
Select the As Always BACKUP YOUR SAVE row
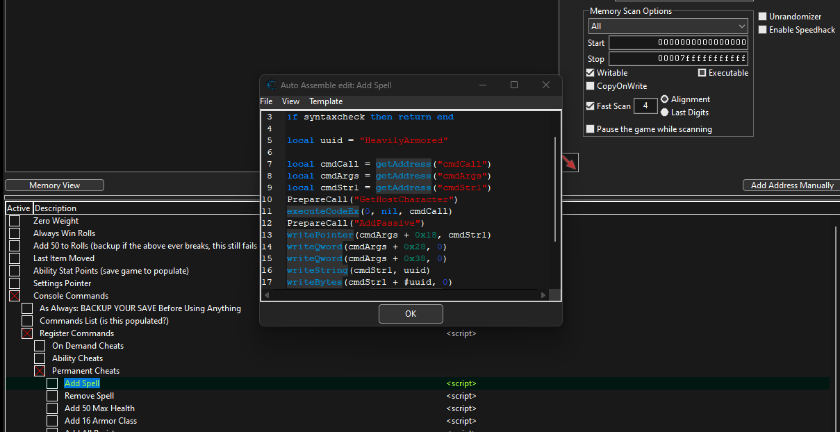point(140,308)
